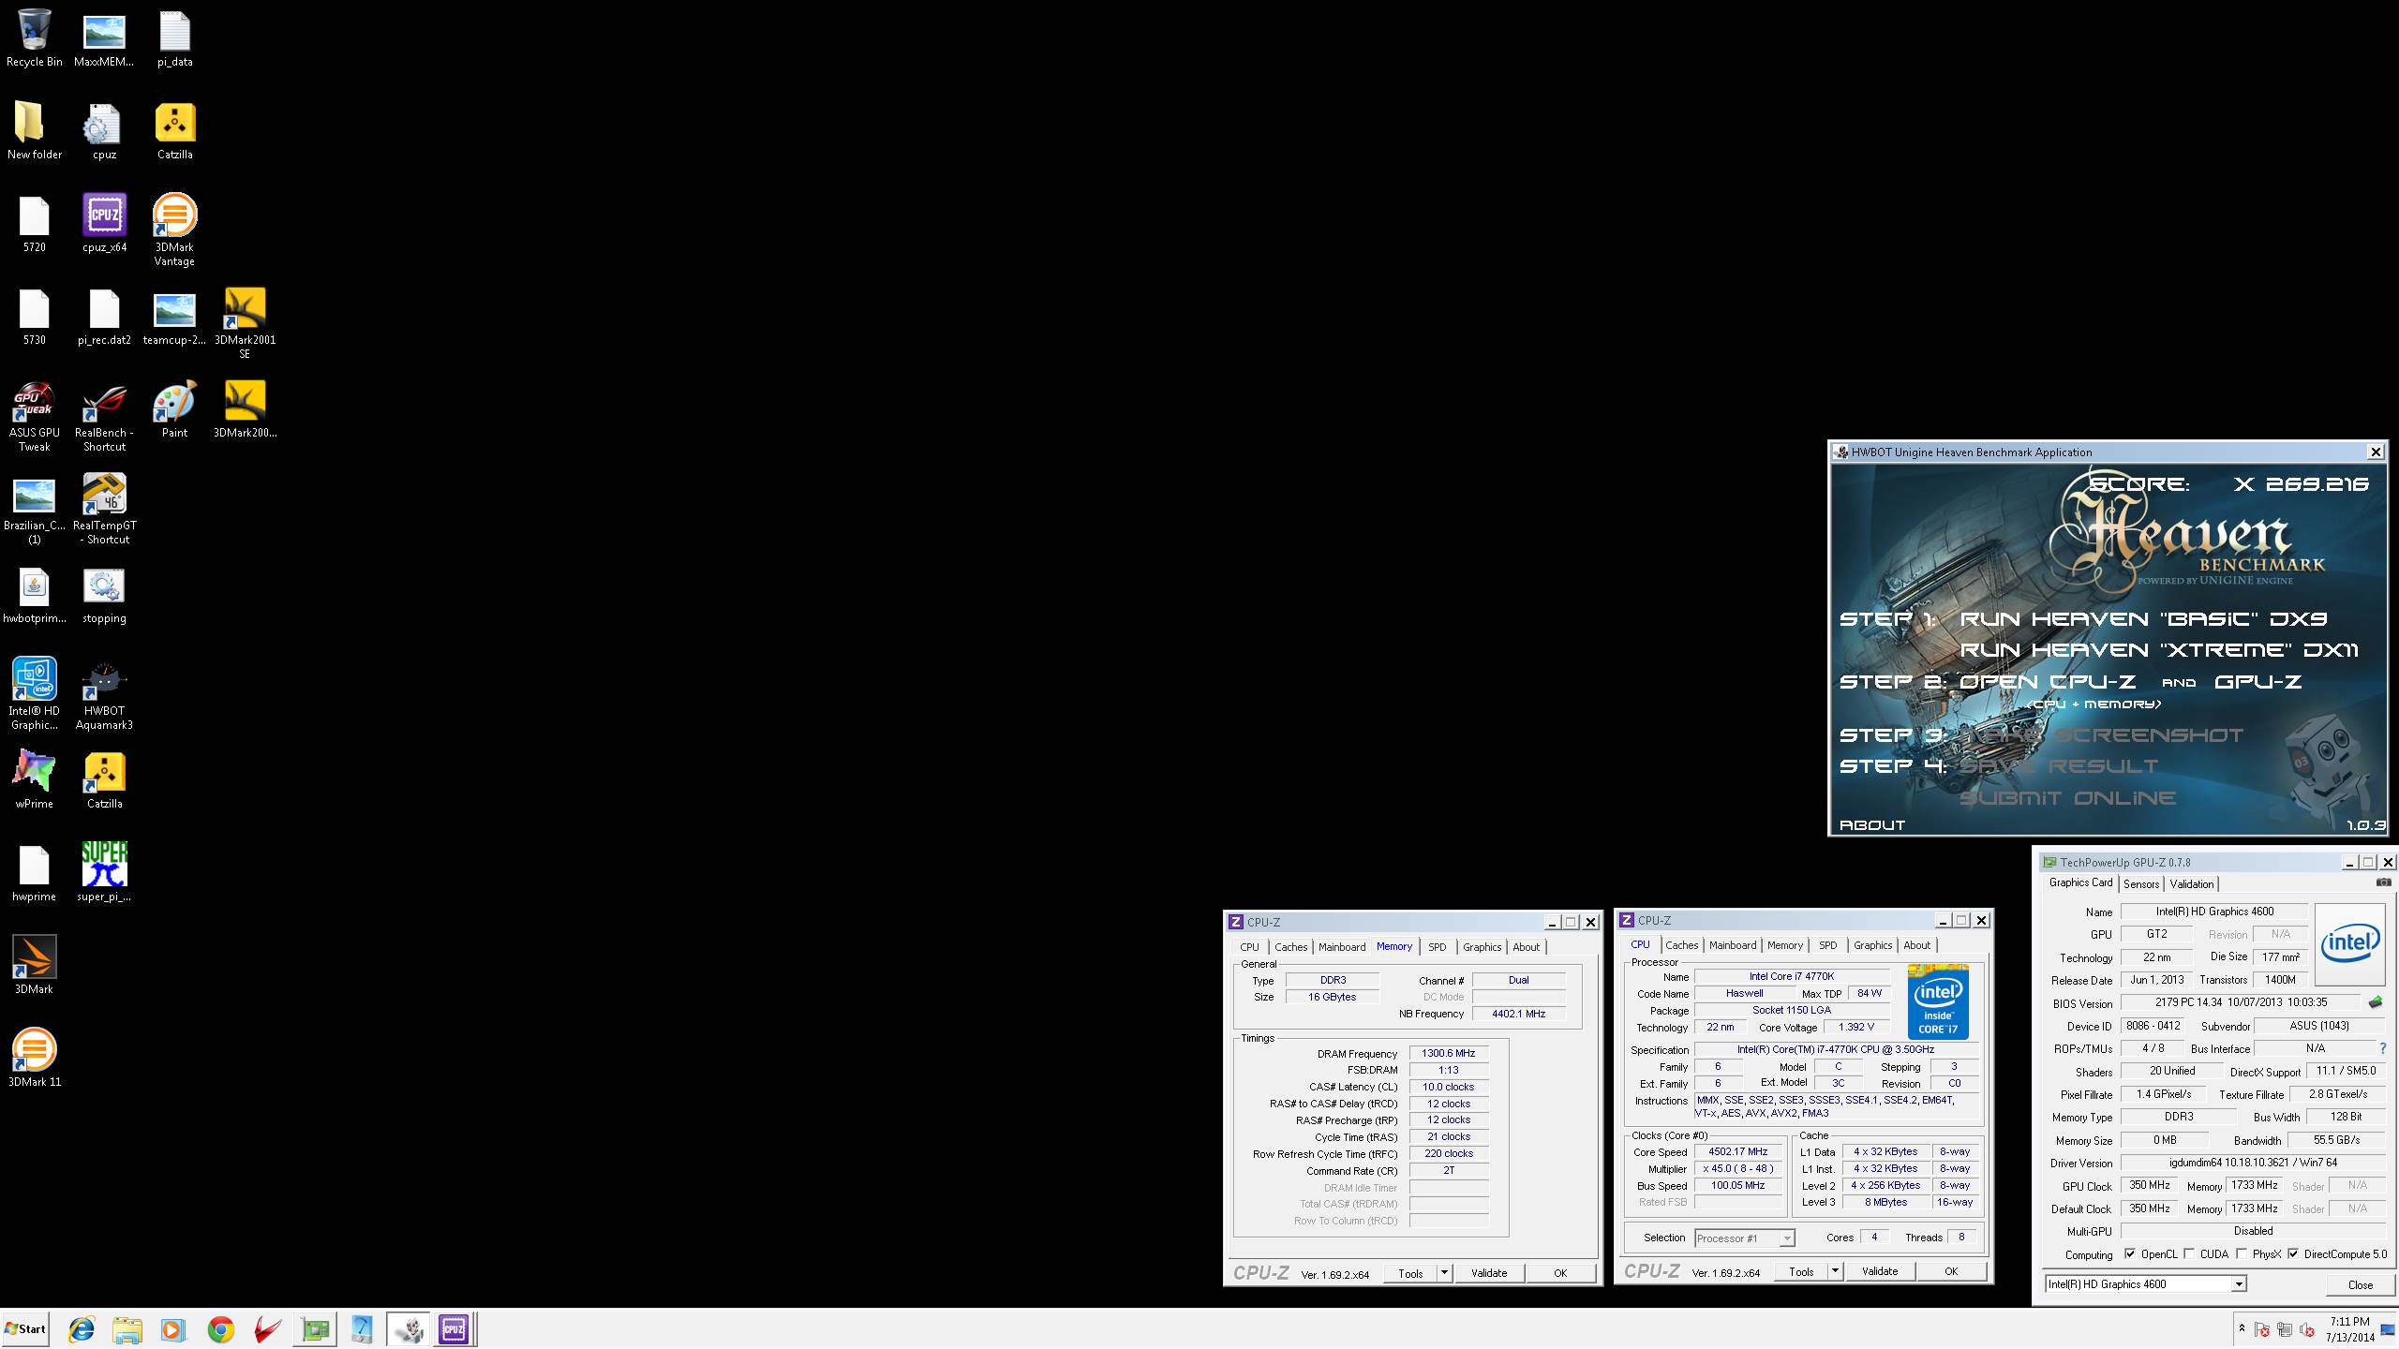Open Intel HD Graphics control panel icon

click(34, 693)
